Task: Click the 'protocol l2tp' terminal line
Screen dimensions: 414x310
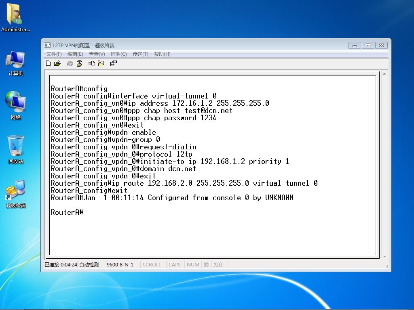Action: [x=122, y=154]
